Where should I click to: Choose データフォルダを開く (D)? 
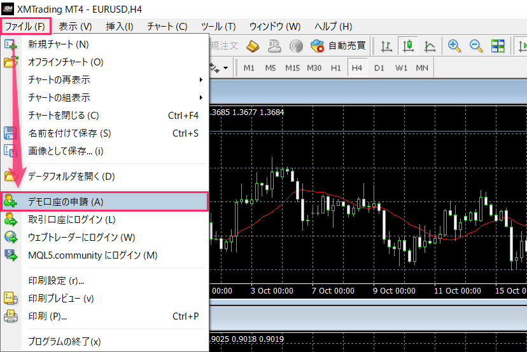point(104,176)
